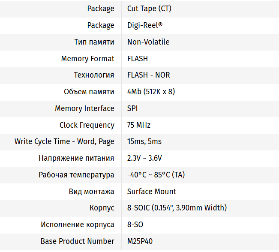
Task: Select the "Surface Mount" mounting value
Action: tap(152, 192)
